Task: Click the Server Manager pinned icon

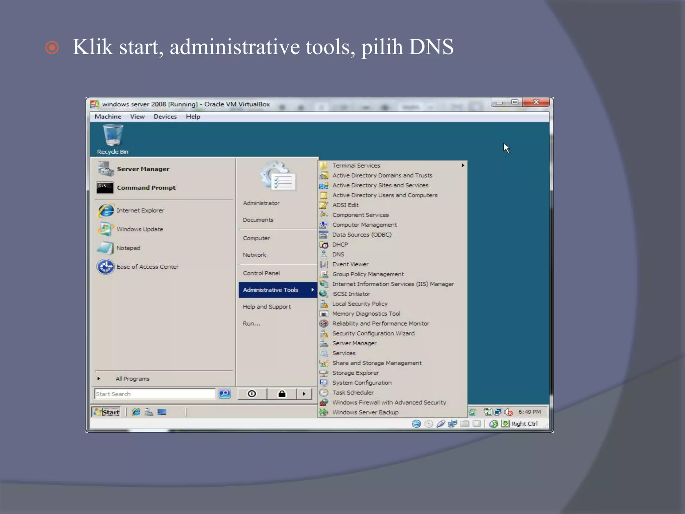Action: 106,169
